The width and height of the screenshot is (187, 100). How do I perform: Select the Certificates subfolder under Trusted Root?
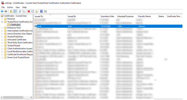tap(15, 25)
